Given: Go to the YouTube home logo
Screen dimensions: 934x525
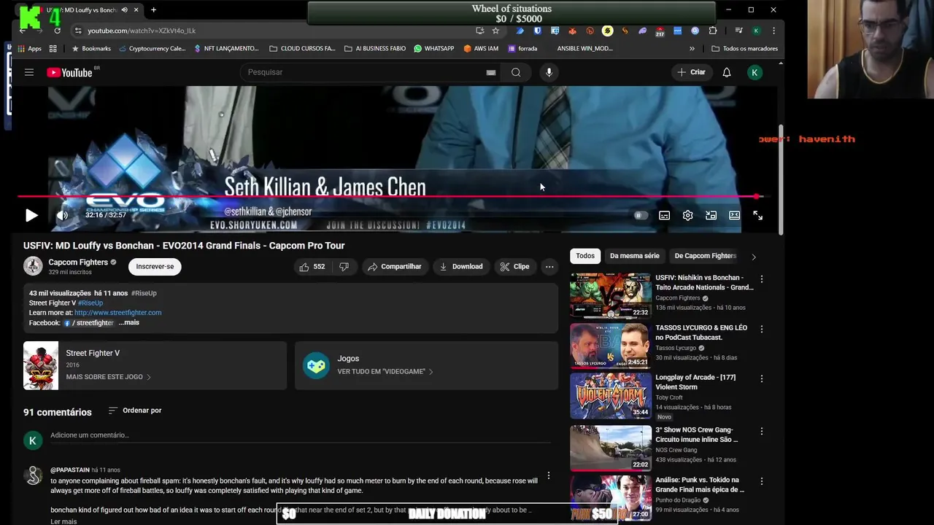Looking at the screenshot, I should click(70, 72).
